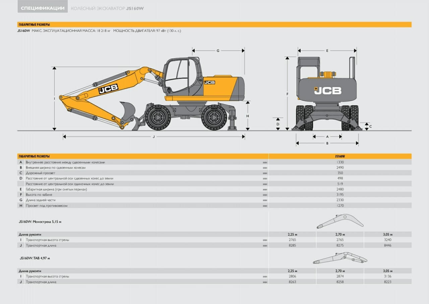Image resolution: width=429 pixels, height=304 pixels.
Task: Click the value 8258
Action: click(340, 282)
